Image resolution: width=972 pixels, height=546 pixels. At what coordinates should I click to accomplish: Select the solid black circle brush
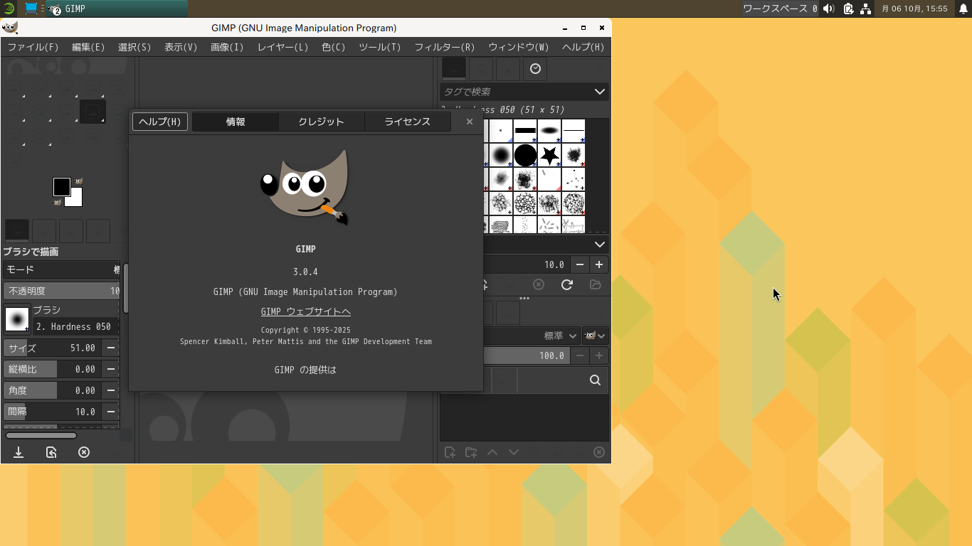(x=525, y=155)
